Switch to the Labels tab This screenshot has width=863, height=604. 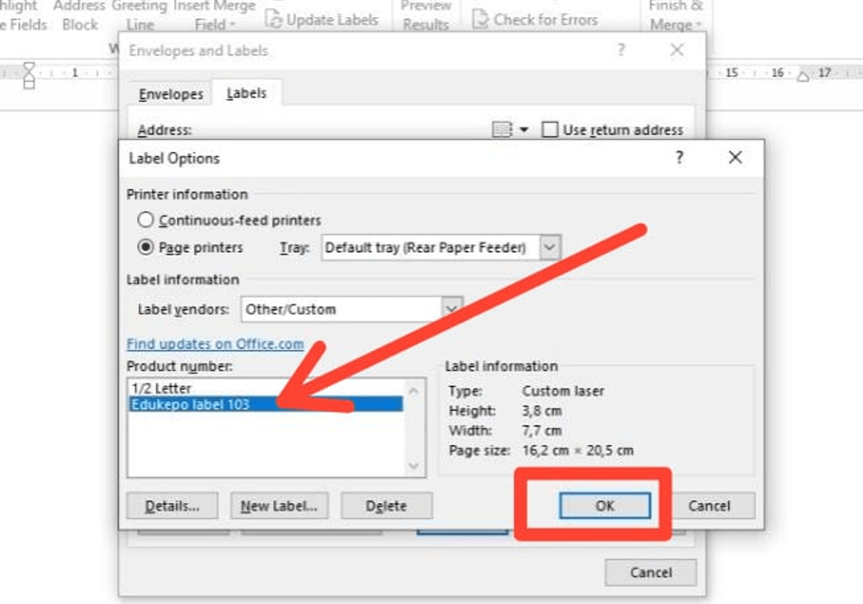tap(247, 92)
